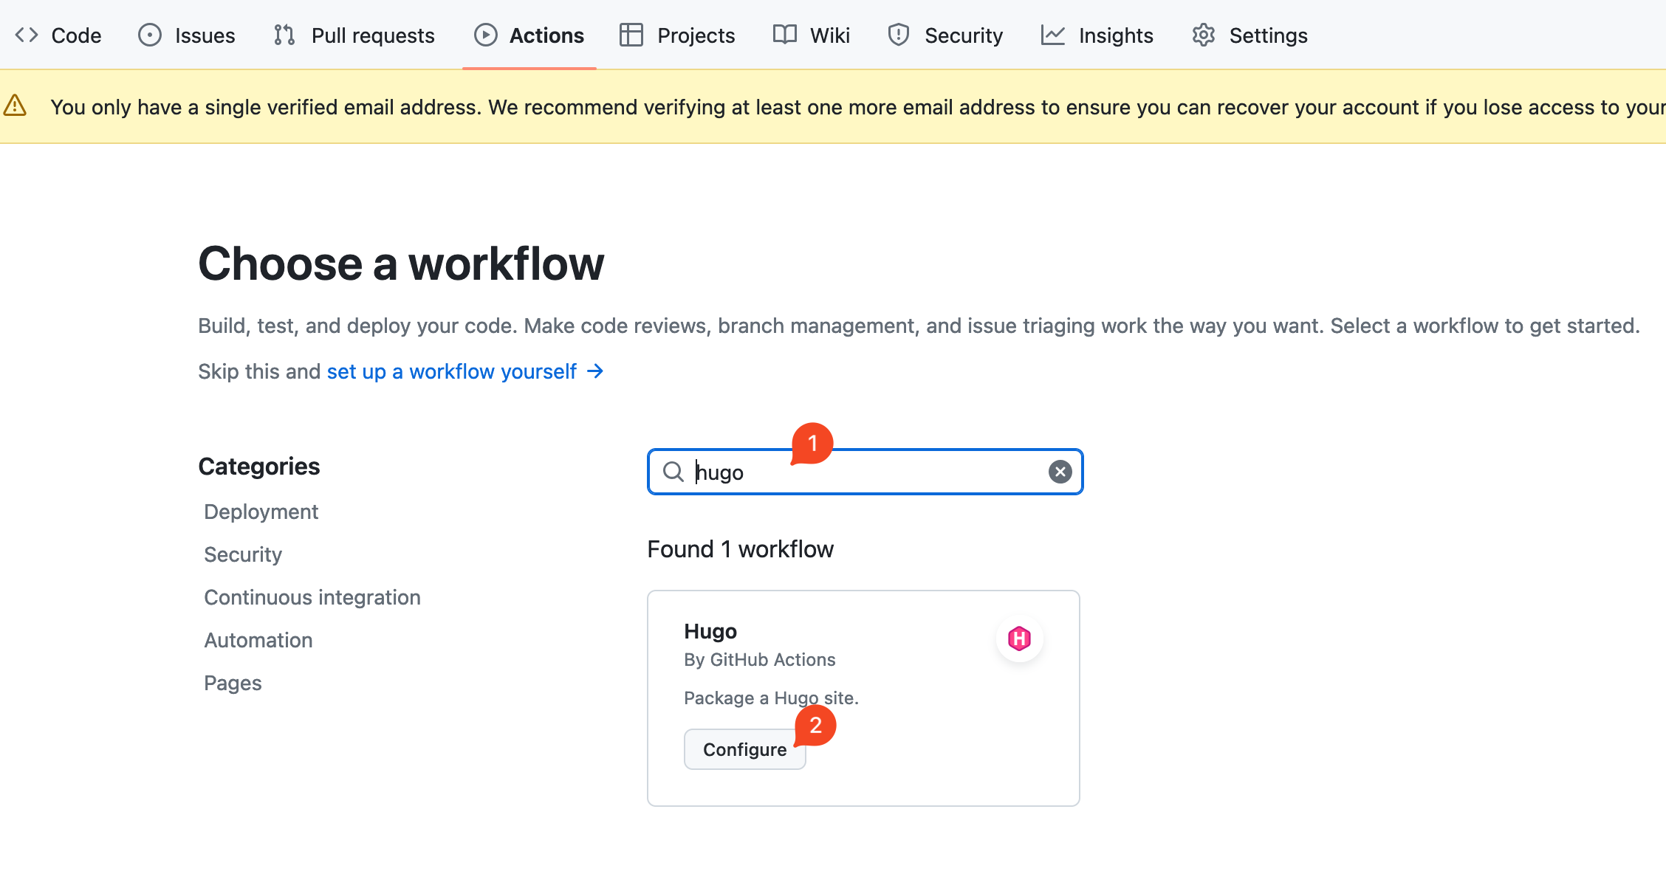Choose Continuous integration category
This screenshot has height=874, width=1666.
pos(312,597)
